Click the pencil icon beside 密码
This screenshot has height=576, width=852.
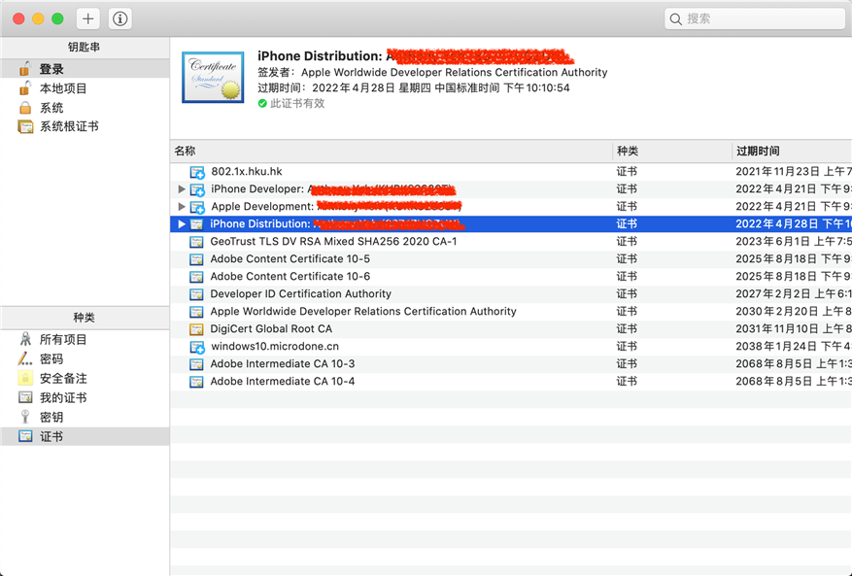pyautogui.click(x=25, y=358)
